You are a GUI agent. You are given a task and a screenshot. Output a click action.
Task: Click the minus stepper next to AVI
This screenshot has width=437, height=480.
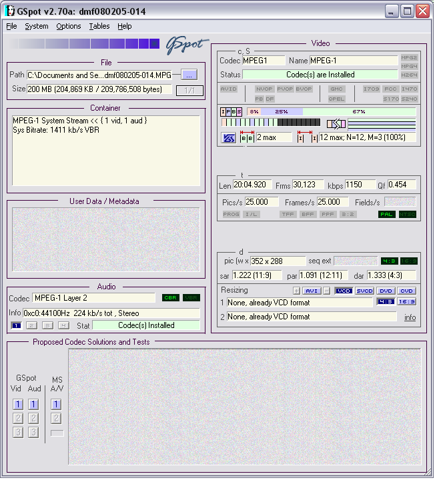(327, 291)
